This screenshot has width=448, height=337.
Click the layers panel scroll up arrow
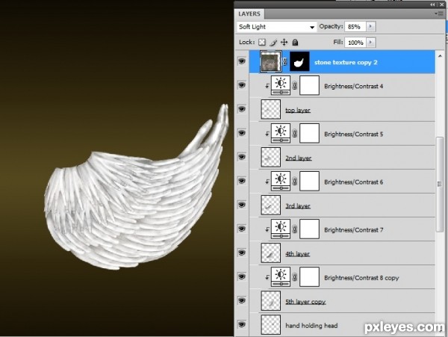[x=440, y=56]
